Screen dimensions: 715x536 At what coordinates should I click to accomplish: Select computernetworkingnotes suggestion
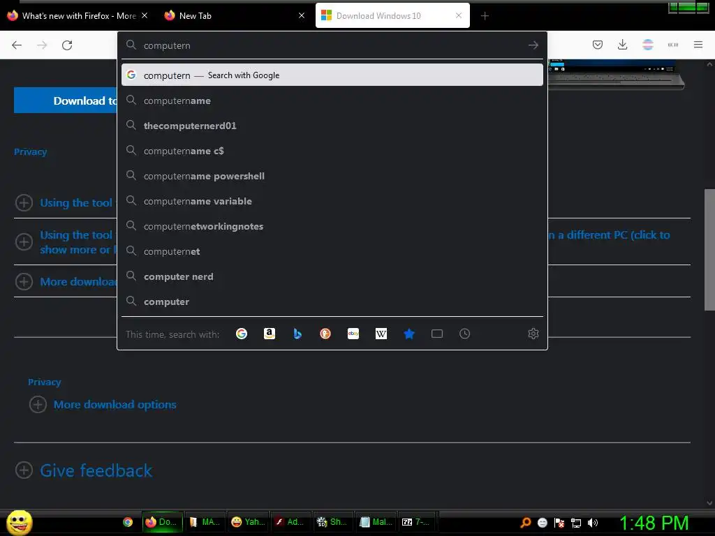[332, 226]
